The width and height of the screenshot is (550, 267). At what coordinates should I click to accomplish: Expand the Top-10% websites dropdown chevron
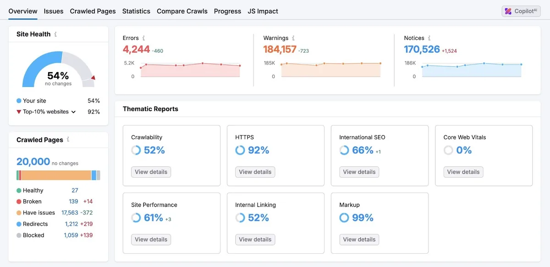73,112
